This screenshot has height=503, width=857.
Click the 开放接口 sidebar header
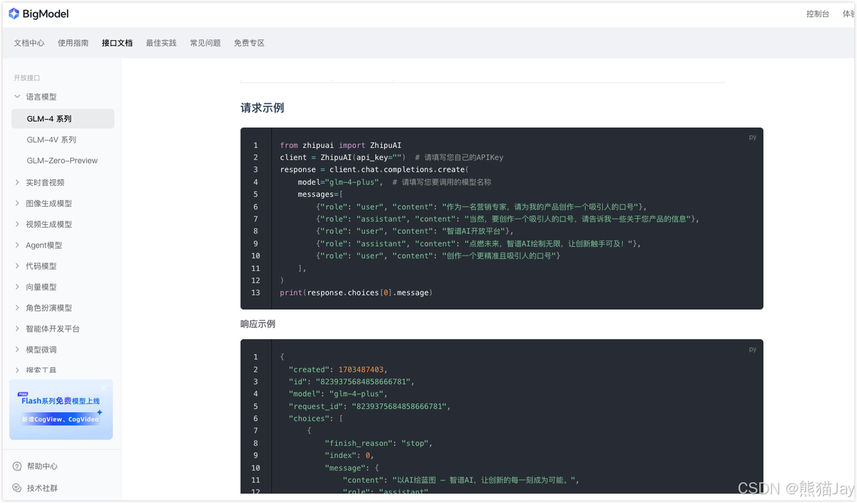coord(27,78)
